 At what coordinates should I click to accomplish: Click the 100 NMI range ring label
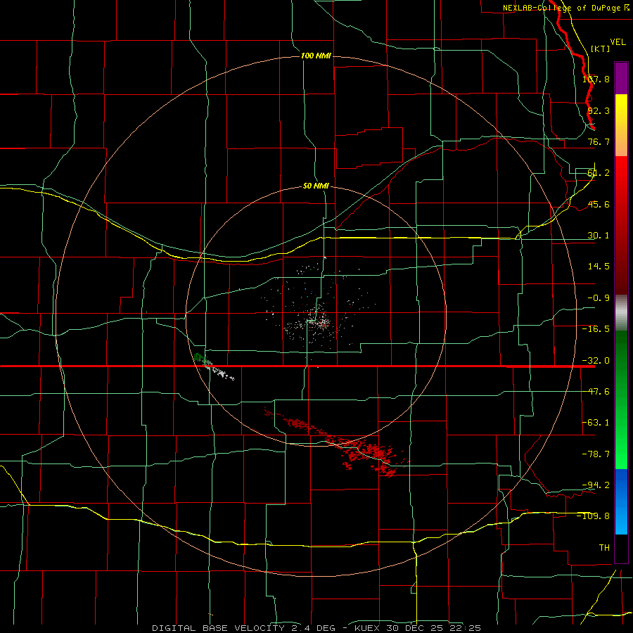(316, 56)
